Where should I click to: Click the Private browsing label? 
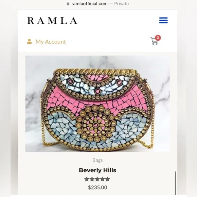coord(121,3)
